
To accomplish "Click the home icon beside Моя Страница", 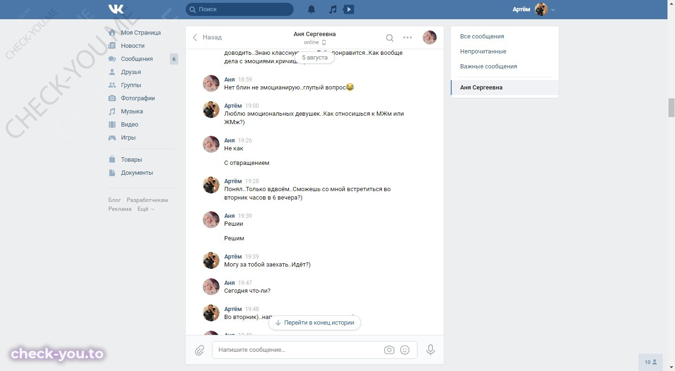I will tap(112, 33).
